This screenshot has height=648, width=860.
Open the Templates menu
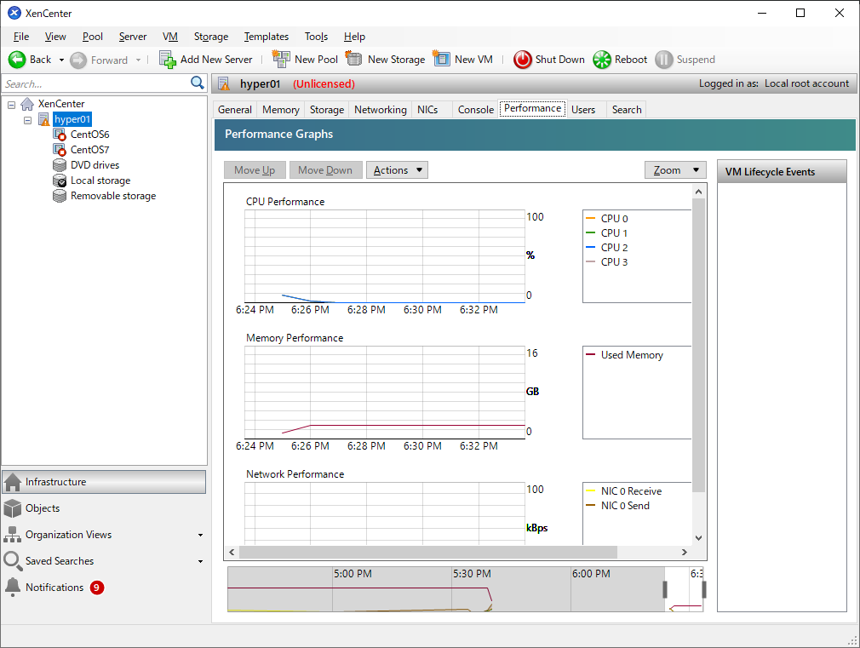267,37
